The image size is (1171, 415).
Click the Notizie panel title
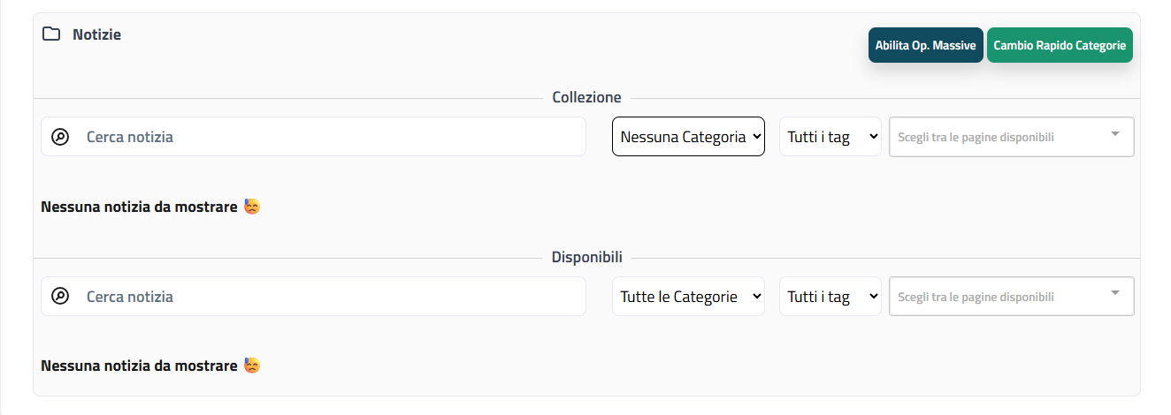point(97,34)
